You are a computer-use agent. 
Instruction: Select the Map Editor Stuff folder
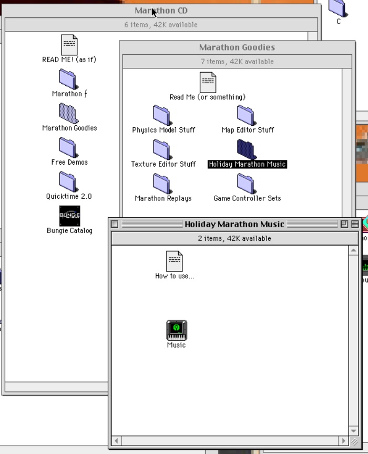246,115
